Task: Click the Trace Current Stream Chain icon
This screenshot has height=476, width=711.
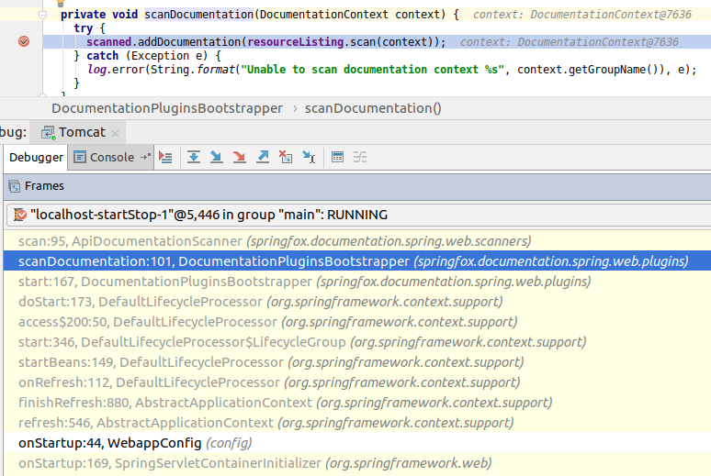Action: coord(360,157)
